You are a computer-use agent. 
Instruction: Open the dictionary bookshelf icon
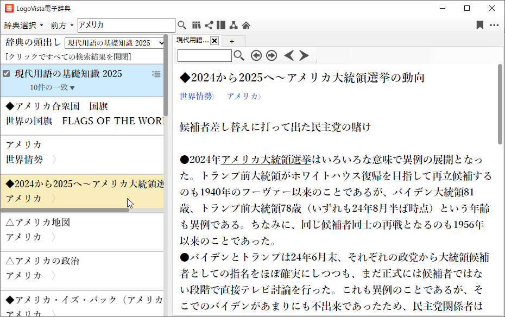click(196, 25)
